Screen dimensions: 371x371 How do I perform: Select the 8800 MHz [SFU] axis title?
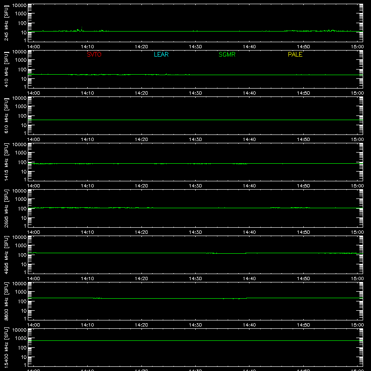click(x=6, y=301)
